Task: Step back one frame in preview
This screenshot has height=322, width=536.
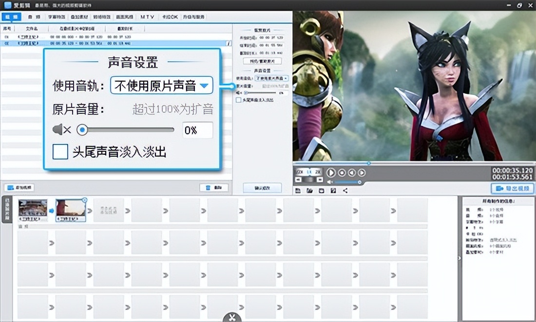Action: coord(351,173)
